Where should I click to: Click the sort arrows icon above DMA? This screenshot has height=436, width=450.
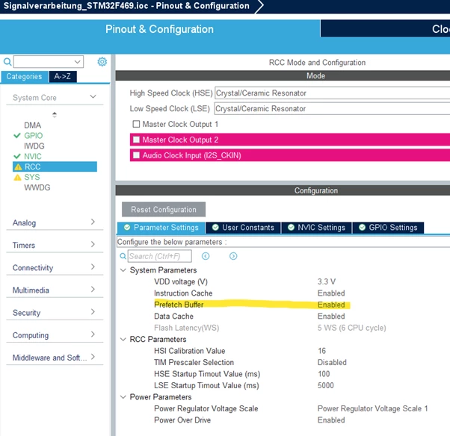pos(55,115)
